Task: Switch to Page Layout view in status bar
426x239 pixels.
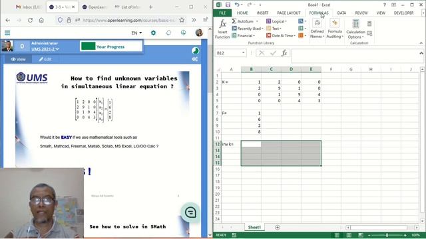Action: coord(349,235)
